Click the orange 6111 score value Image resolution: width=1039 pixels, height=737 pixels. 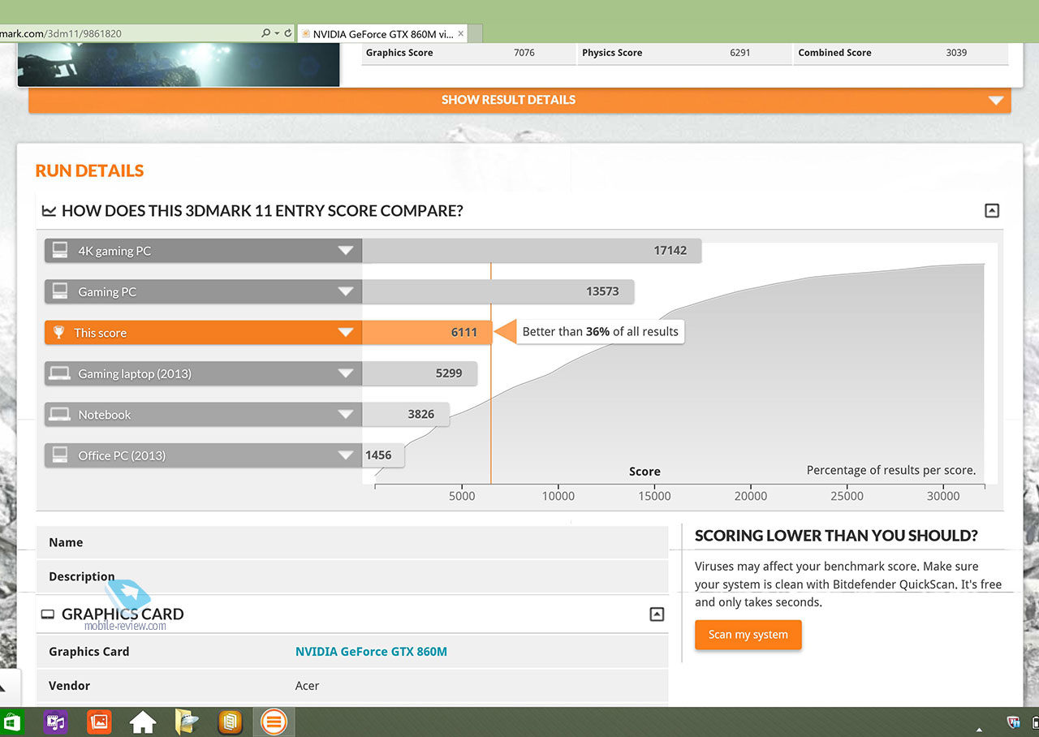[x=464, y=332]
